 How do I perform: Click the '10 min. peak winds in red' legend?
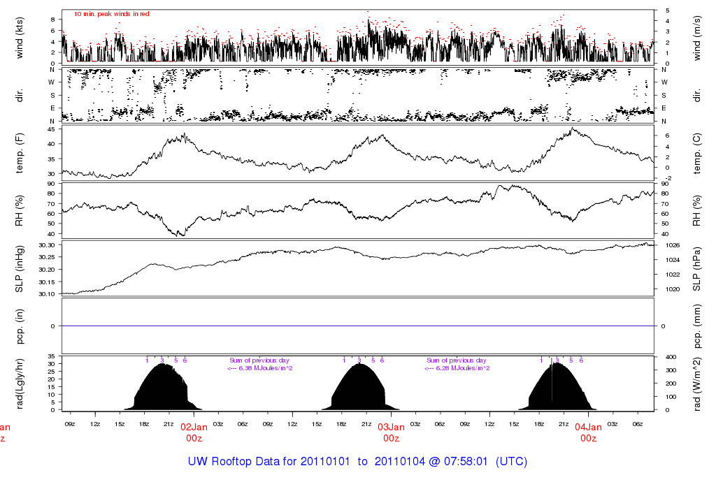point(111,14)
